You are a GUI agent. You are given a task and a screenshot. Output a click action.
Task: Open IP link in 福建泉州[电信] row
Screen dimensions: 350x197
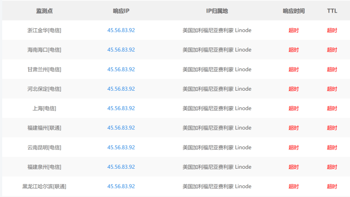(121, 166)
